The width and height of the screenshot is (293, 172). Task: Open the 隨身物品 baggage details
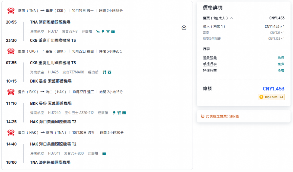pos(210,58)
